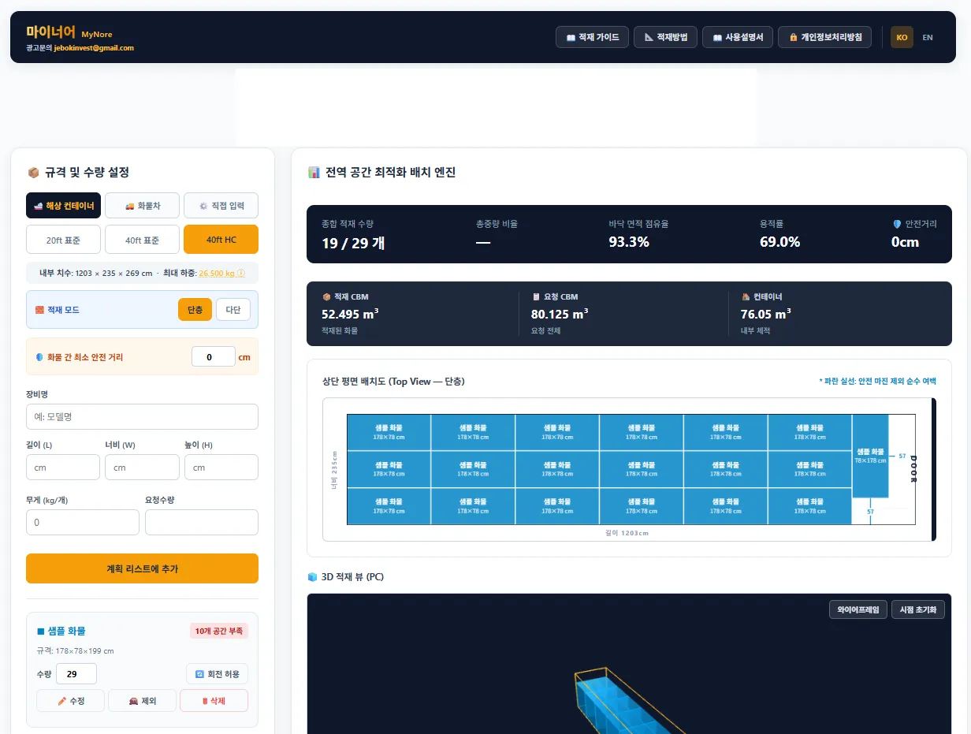Image resolution: width=971 pixels, height=734 pixels.
Task: Set loading mode to 다단
Action: point(233,310)
